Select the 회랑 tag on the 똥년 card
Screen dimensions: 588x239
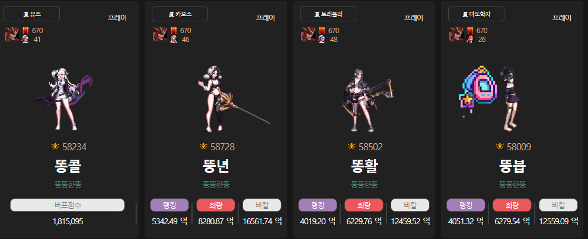216,205
